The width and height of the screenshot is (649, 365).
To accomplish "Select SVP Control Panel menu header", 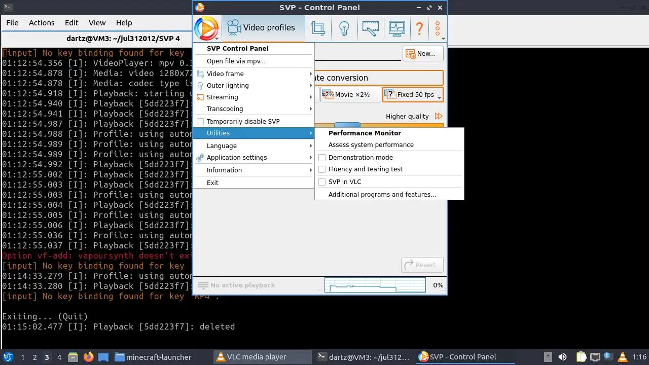I will click(x=254, y=49).
